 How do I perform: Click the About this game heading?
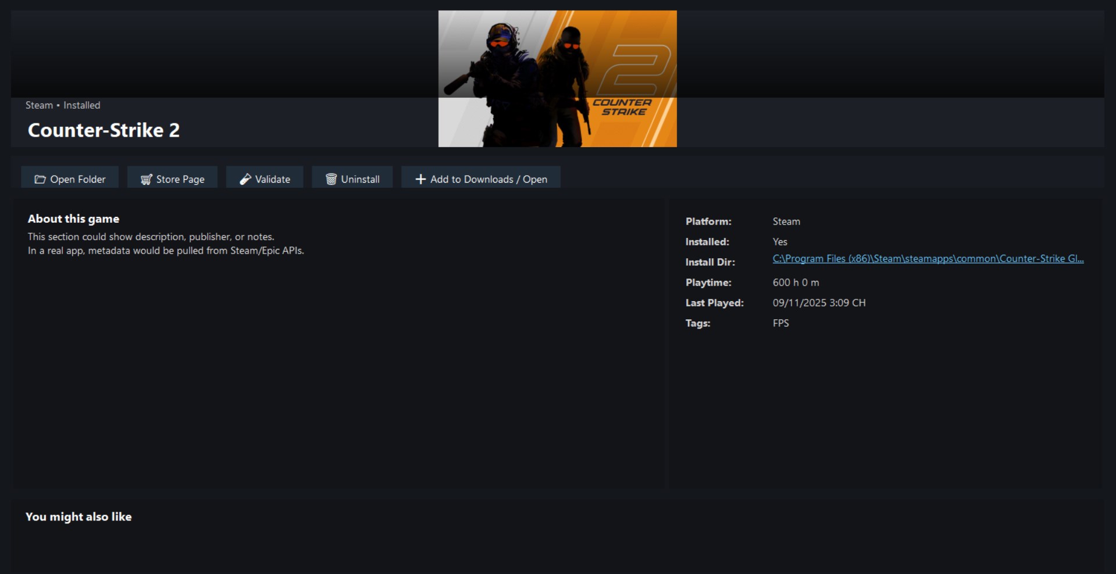(73, 219)
